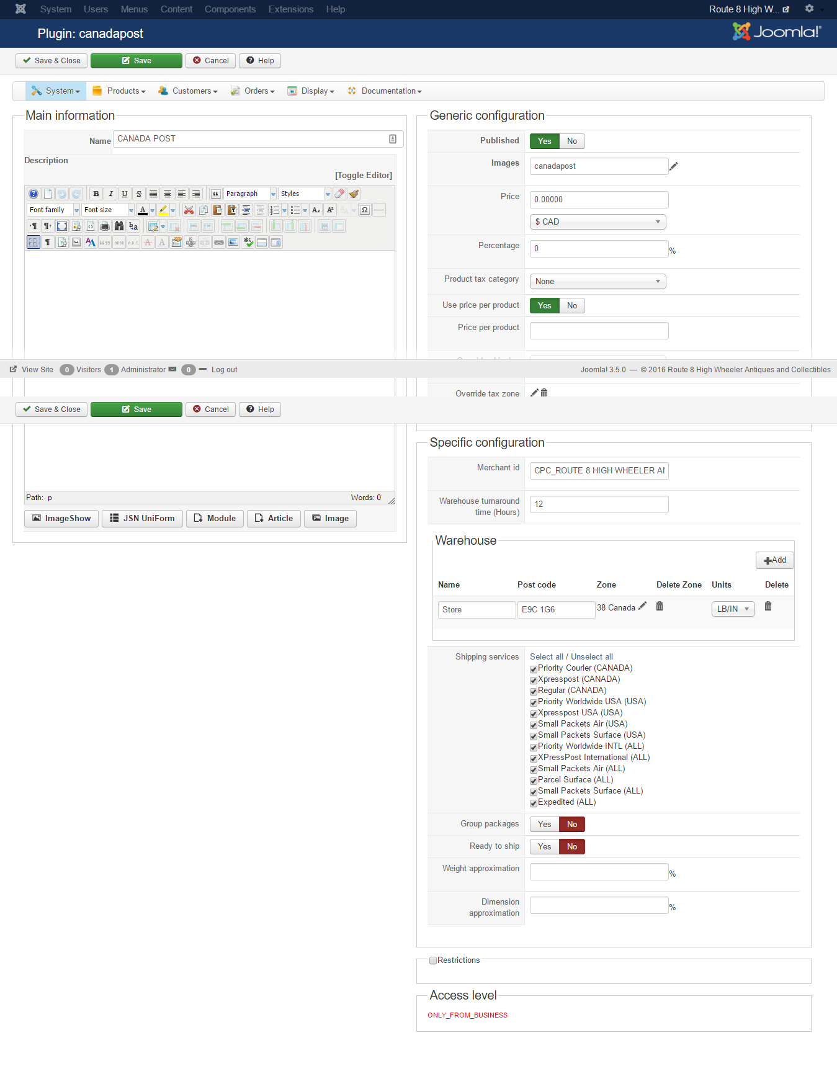
Task: Cut selection using the scissors icon
Action: (x=189, y=210)
